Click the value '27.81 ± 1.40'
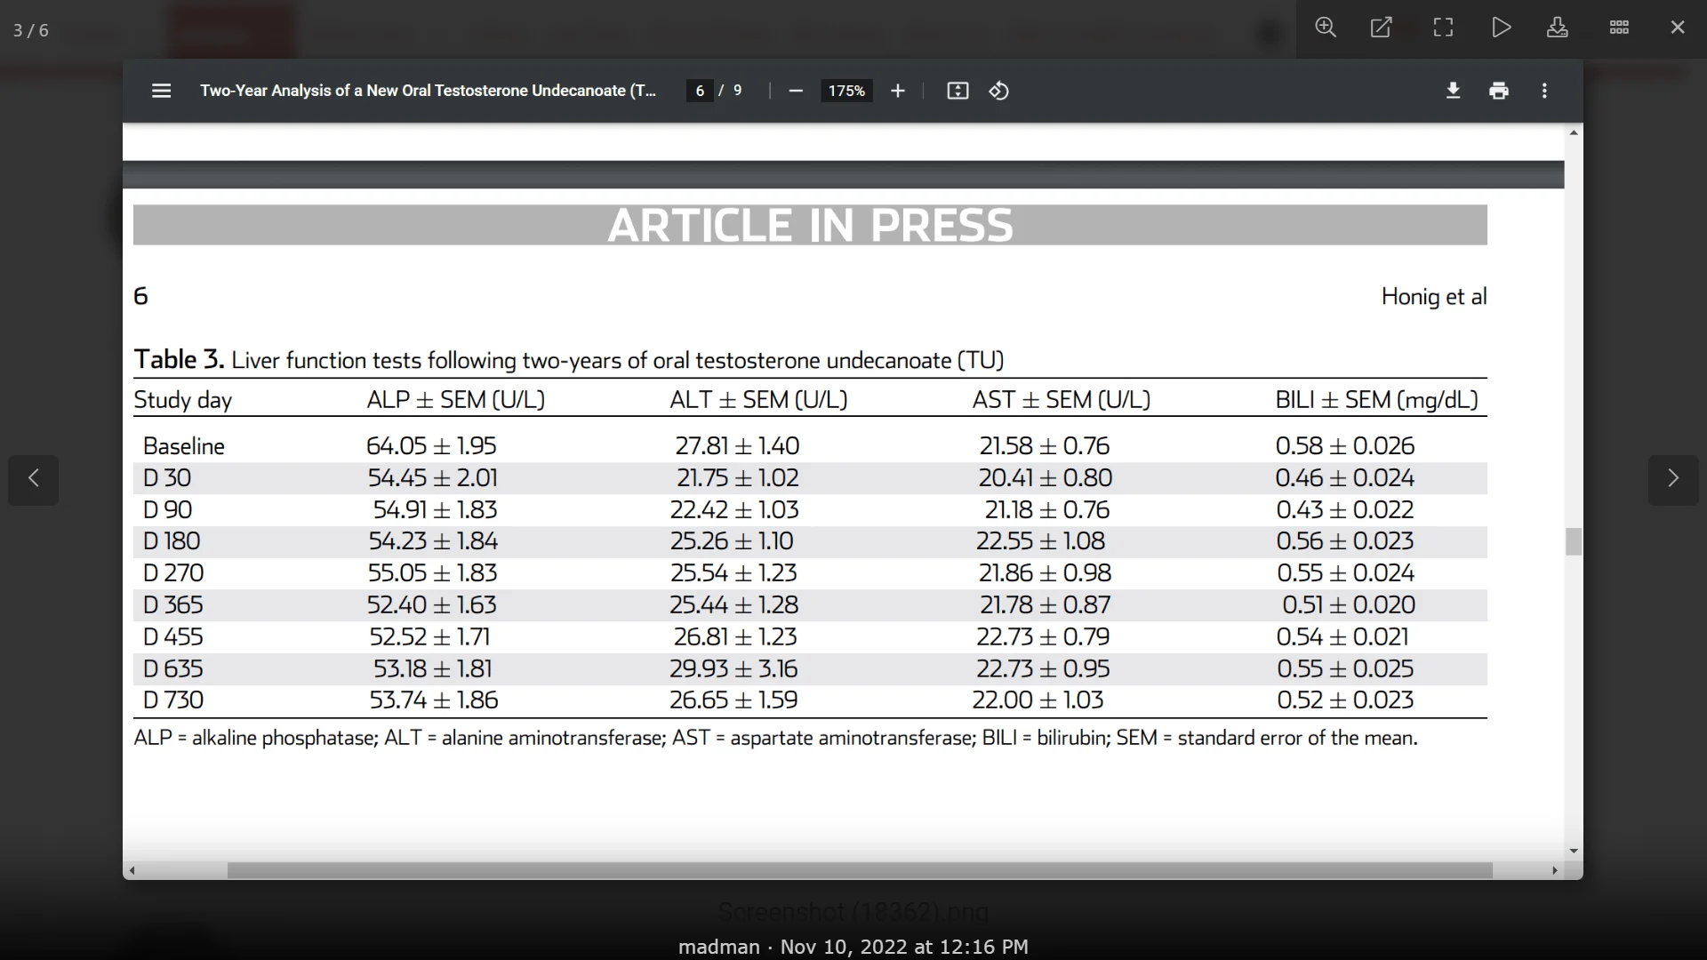 737,446
